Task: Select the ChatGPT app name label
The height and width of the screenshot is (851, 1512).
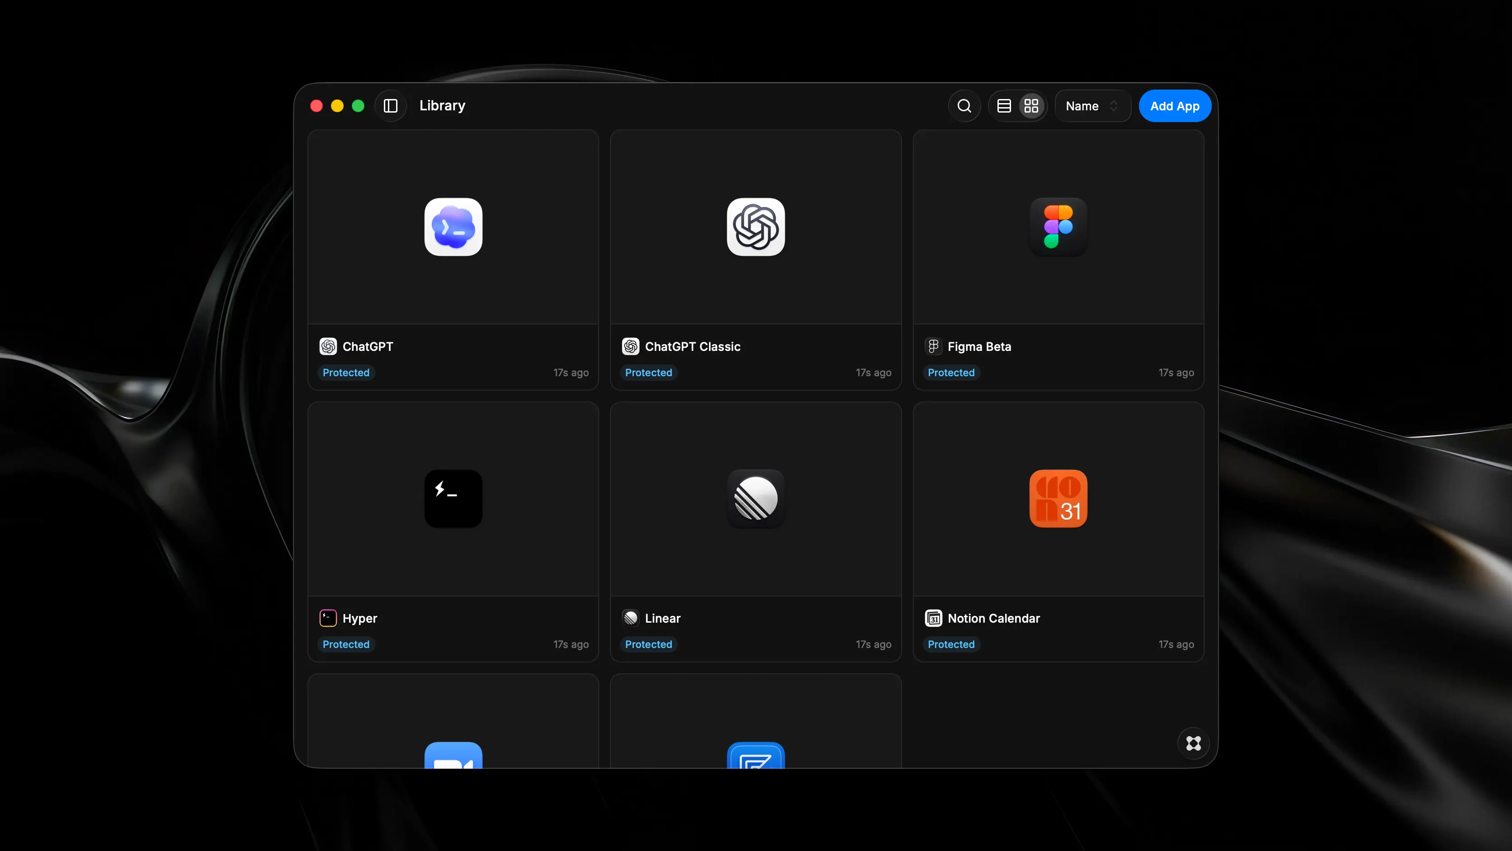Action: (368, 346)
